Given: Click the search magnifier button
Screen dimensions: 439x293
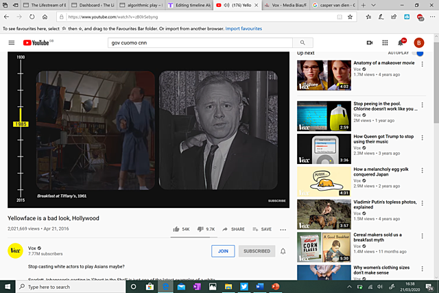Looking at the screenshot, I should click(302, 43).
